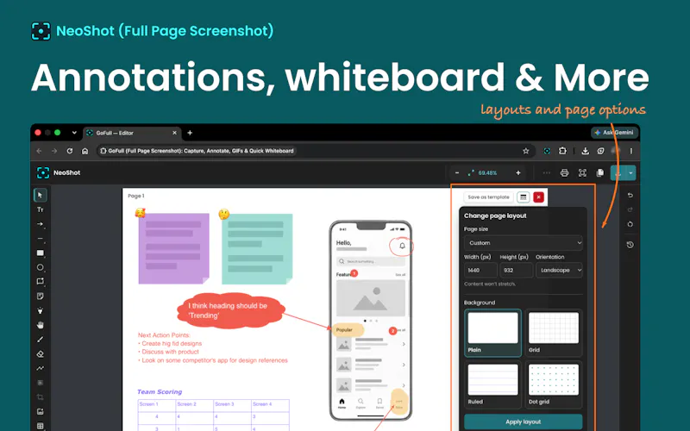The width and height of the screenshot is (690, 431).
Task: Click the Redo icon
Action: point(630,209)
